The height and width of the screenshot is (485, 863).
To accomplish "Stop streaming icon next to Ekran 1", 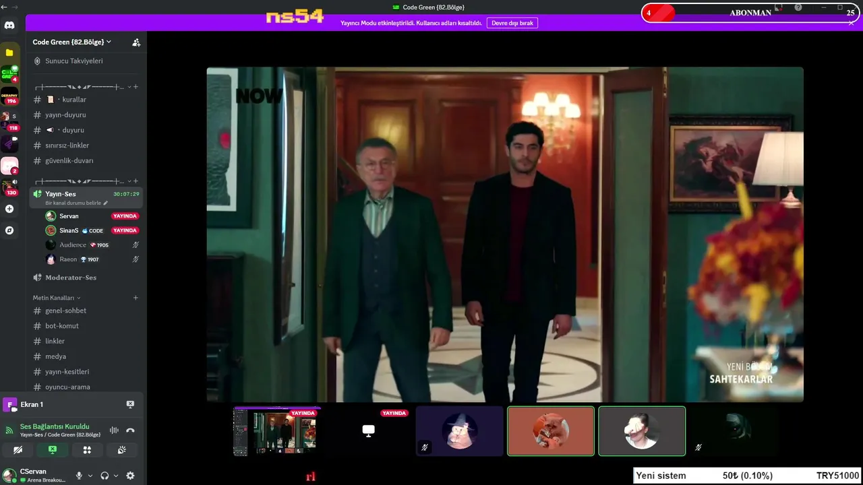I will 130,404.
